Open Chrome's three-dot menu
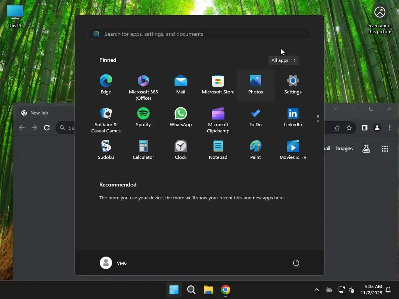This screenshot has width=399, height=299. click(390, 128)
